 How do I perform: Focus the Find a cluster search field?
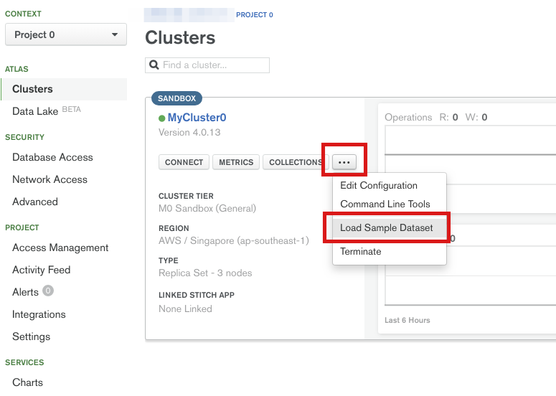213,65
